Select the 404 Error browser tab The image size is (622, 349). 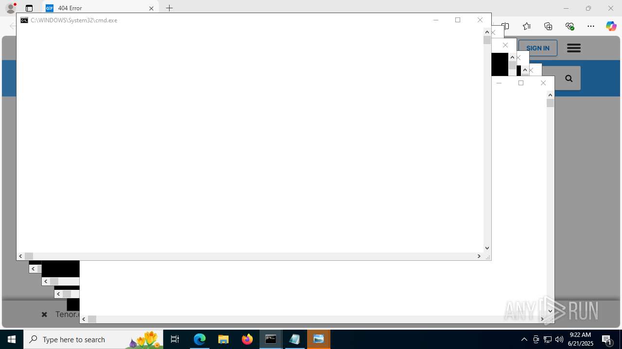coord(101,8)
